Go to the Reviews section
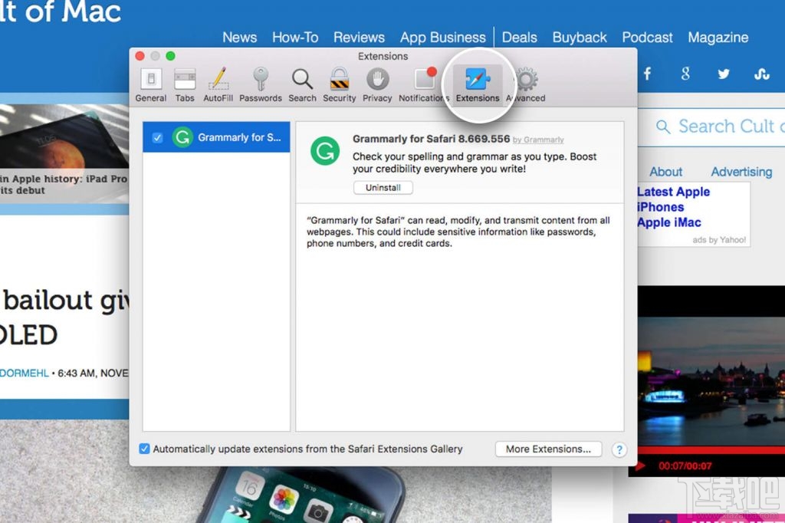 pos(359,38)
